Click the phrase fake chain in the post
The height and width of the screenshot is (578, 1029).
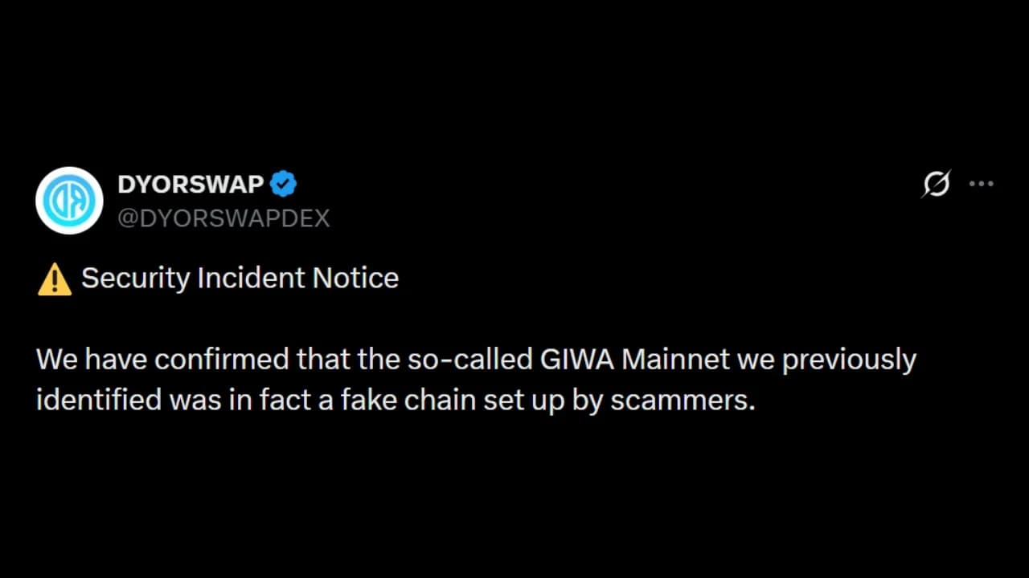pyautogui.click(x=408, y=400)
